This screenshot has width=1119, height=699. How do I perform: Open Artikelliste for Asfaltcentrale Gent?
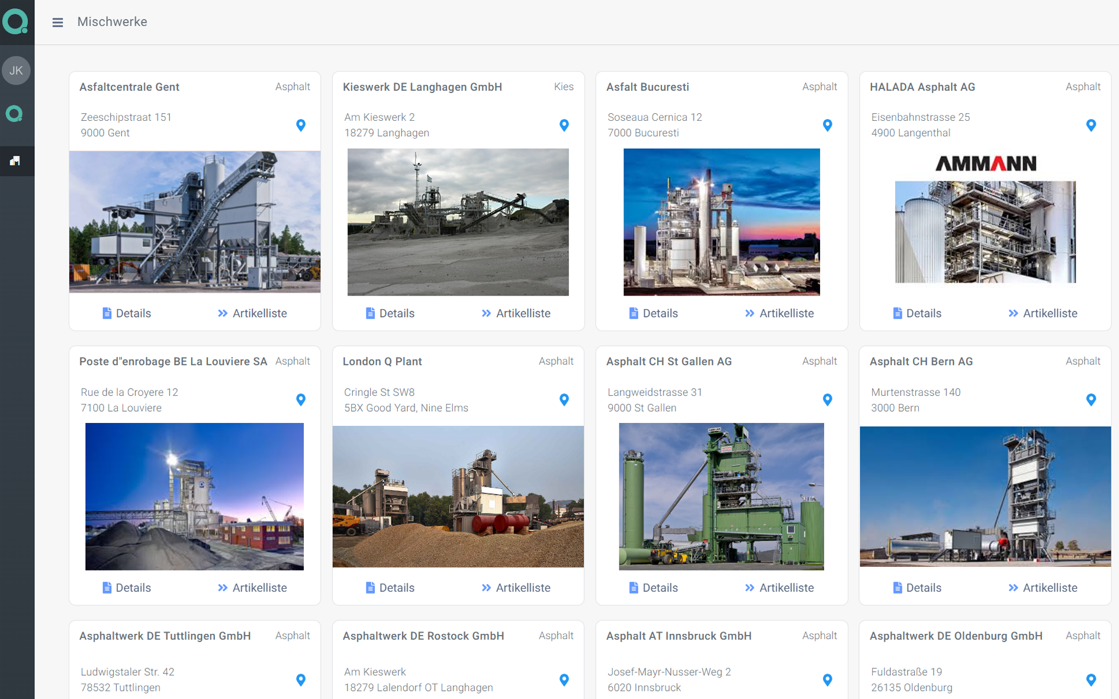[252, 313]
